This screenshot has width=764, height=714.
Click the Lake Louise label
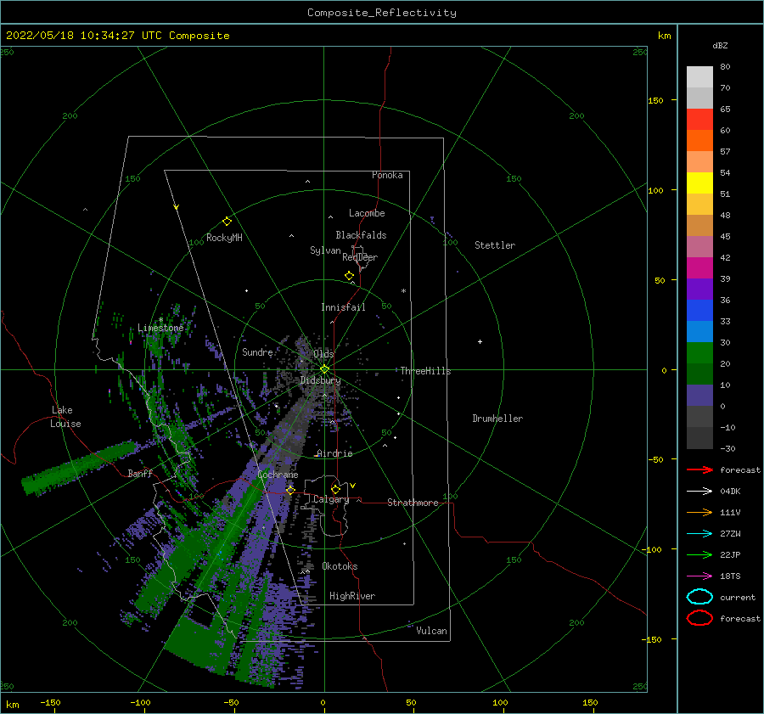tap(65, 417)
